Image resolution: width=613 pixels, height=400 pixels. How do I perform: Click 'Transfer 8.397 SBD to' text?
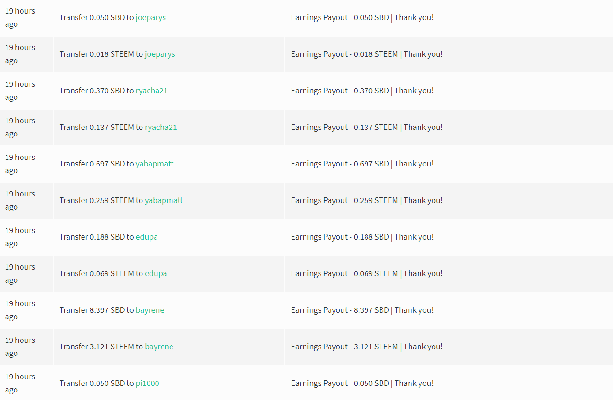97,310
